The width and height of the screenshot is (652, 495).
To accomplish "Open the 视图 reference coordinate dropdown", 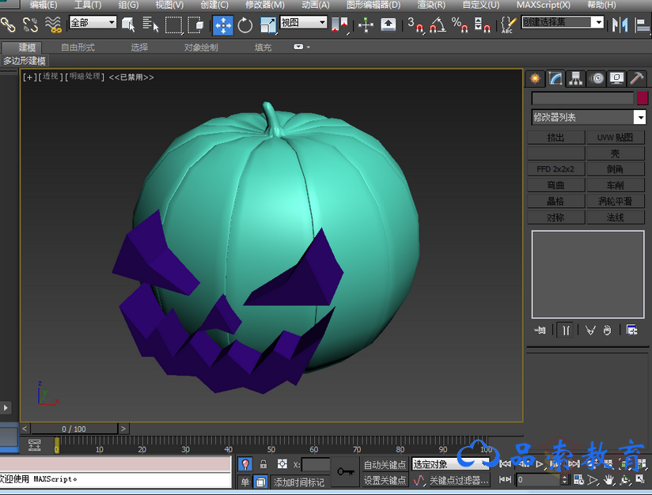I will click(321, 23).
